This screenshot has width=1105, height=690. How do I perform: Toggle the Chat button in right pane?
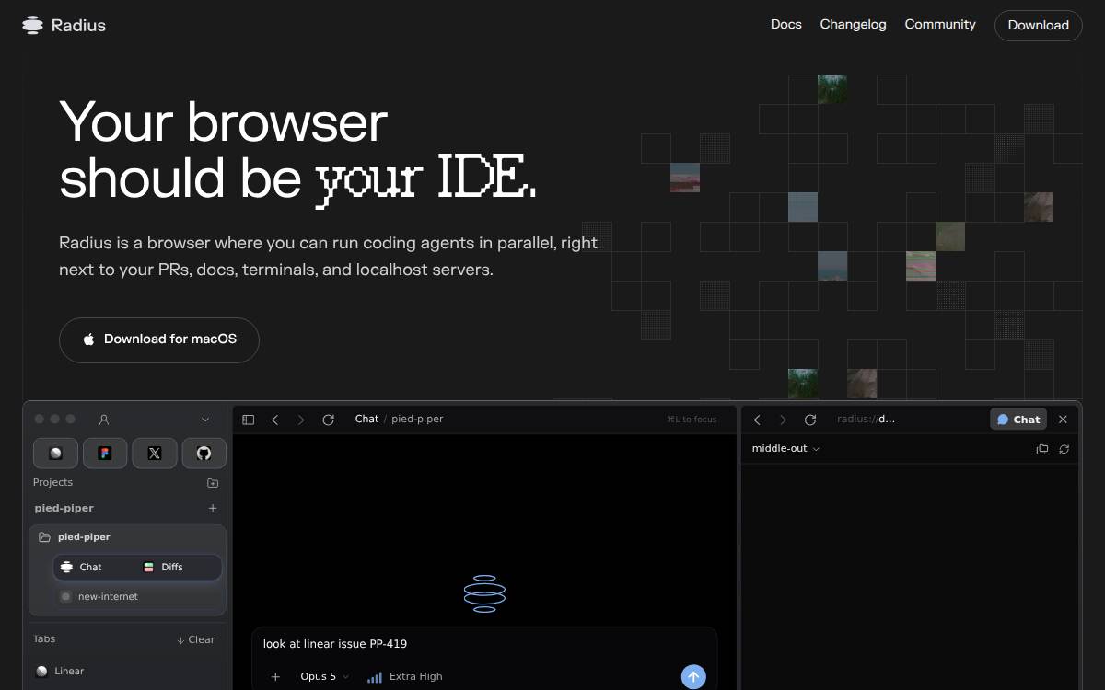point(1018,420)
